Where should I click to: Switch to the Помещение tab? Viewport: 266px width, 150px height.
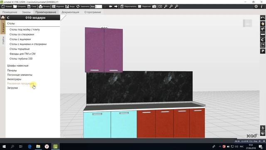point(10,12)
